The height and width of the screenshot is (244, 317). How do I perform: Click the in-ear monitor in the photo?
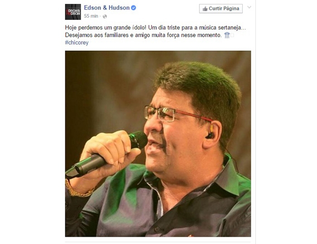[x=210, y=132]
